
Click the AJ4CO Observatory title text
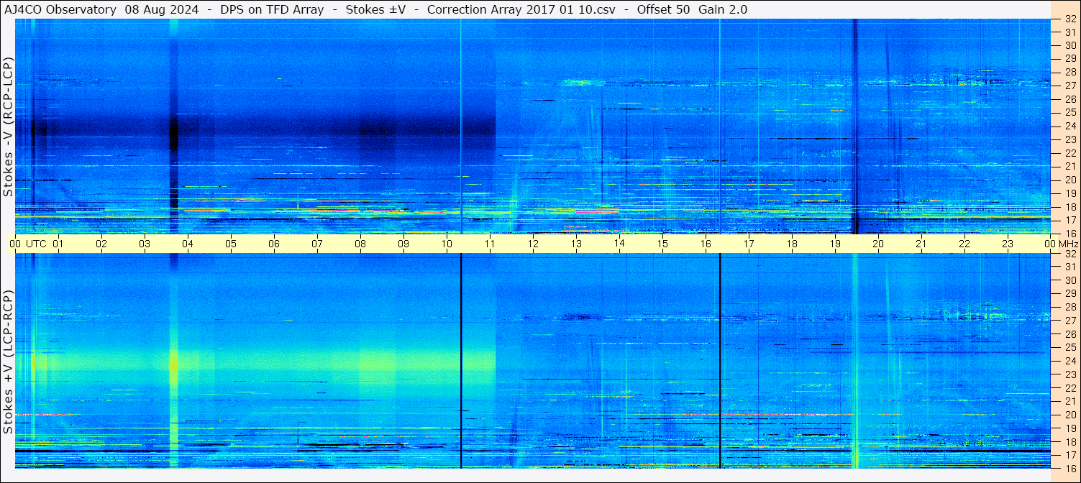point(60,10)
